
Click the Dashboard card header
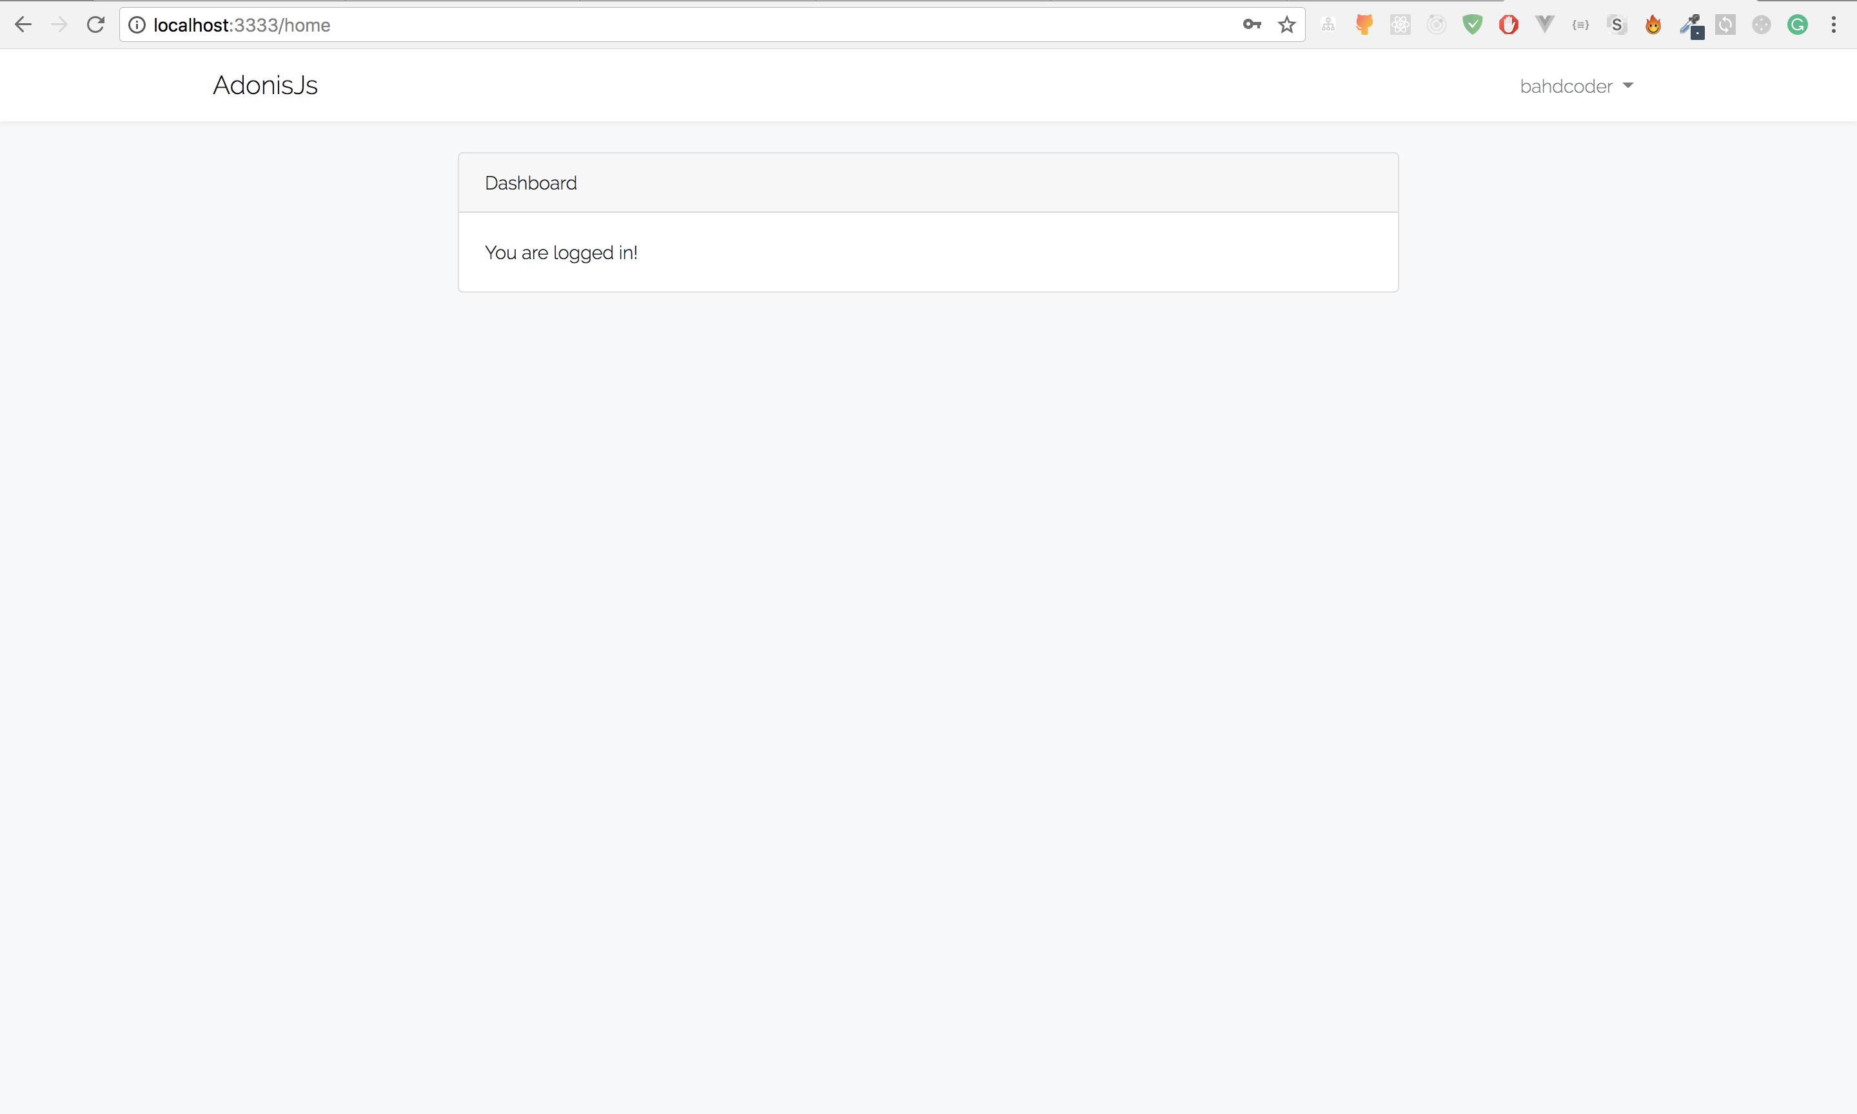pyautogui.click(x=928, y=182)
